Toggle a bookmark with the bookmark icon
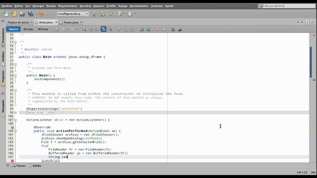The width and height of the screenshot is (317, 178). (132, 30)
